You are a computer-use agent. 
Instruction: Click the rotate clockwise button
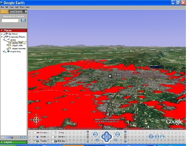[x=117, y=134]
